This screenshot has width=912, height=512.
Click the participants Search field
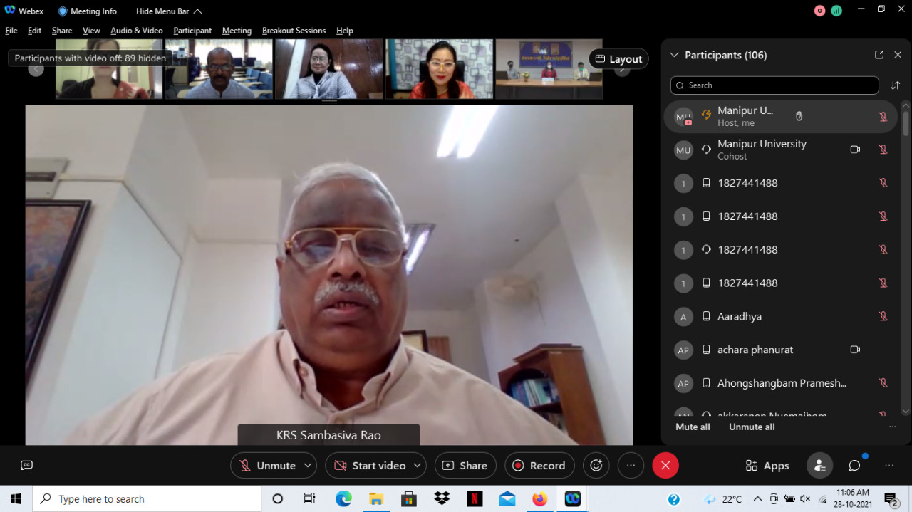coord(774,85)
